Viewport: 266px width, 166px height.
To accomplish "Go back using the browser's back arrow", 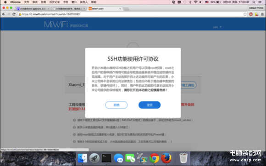I will [4, 14].
